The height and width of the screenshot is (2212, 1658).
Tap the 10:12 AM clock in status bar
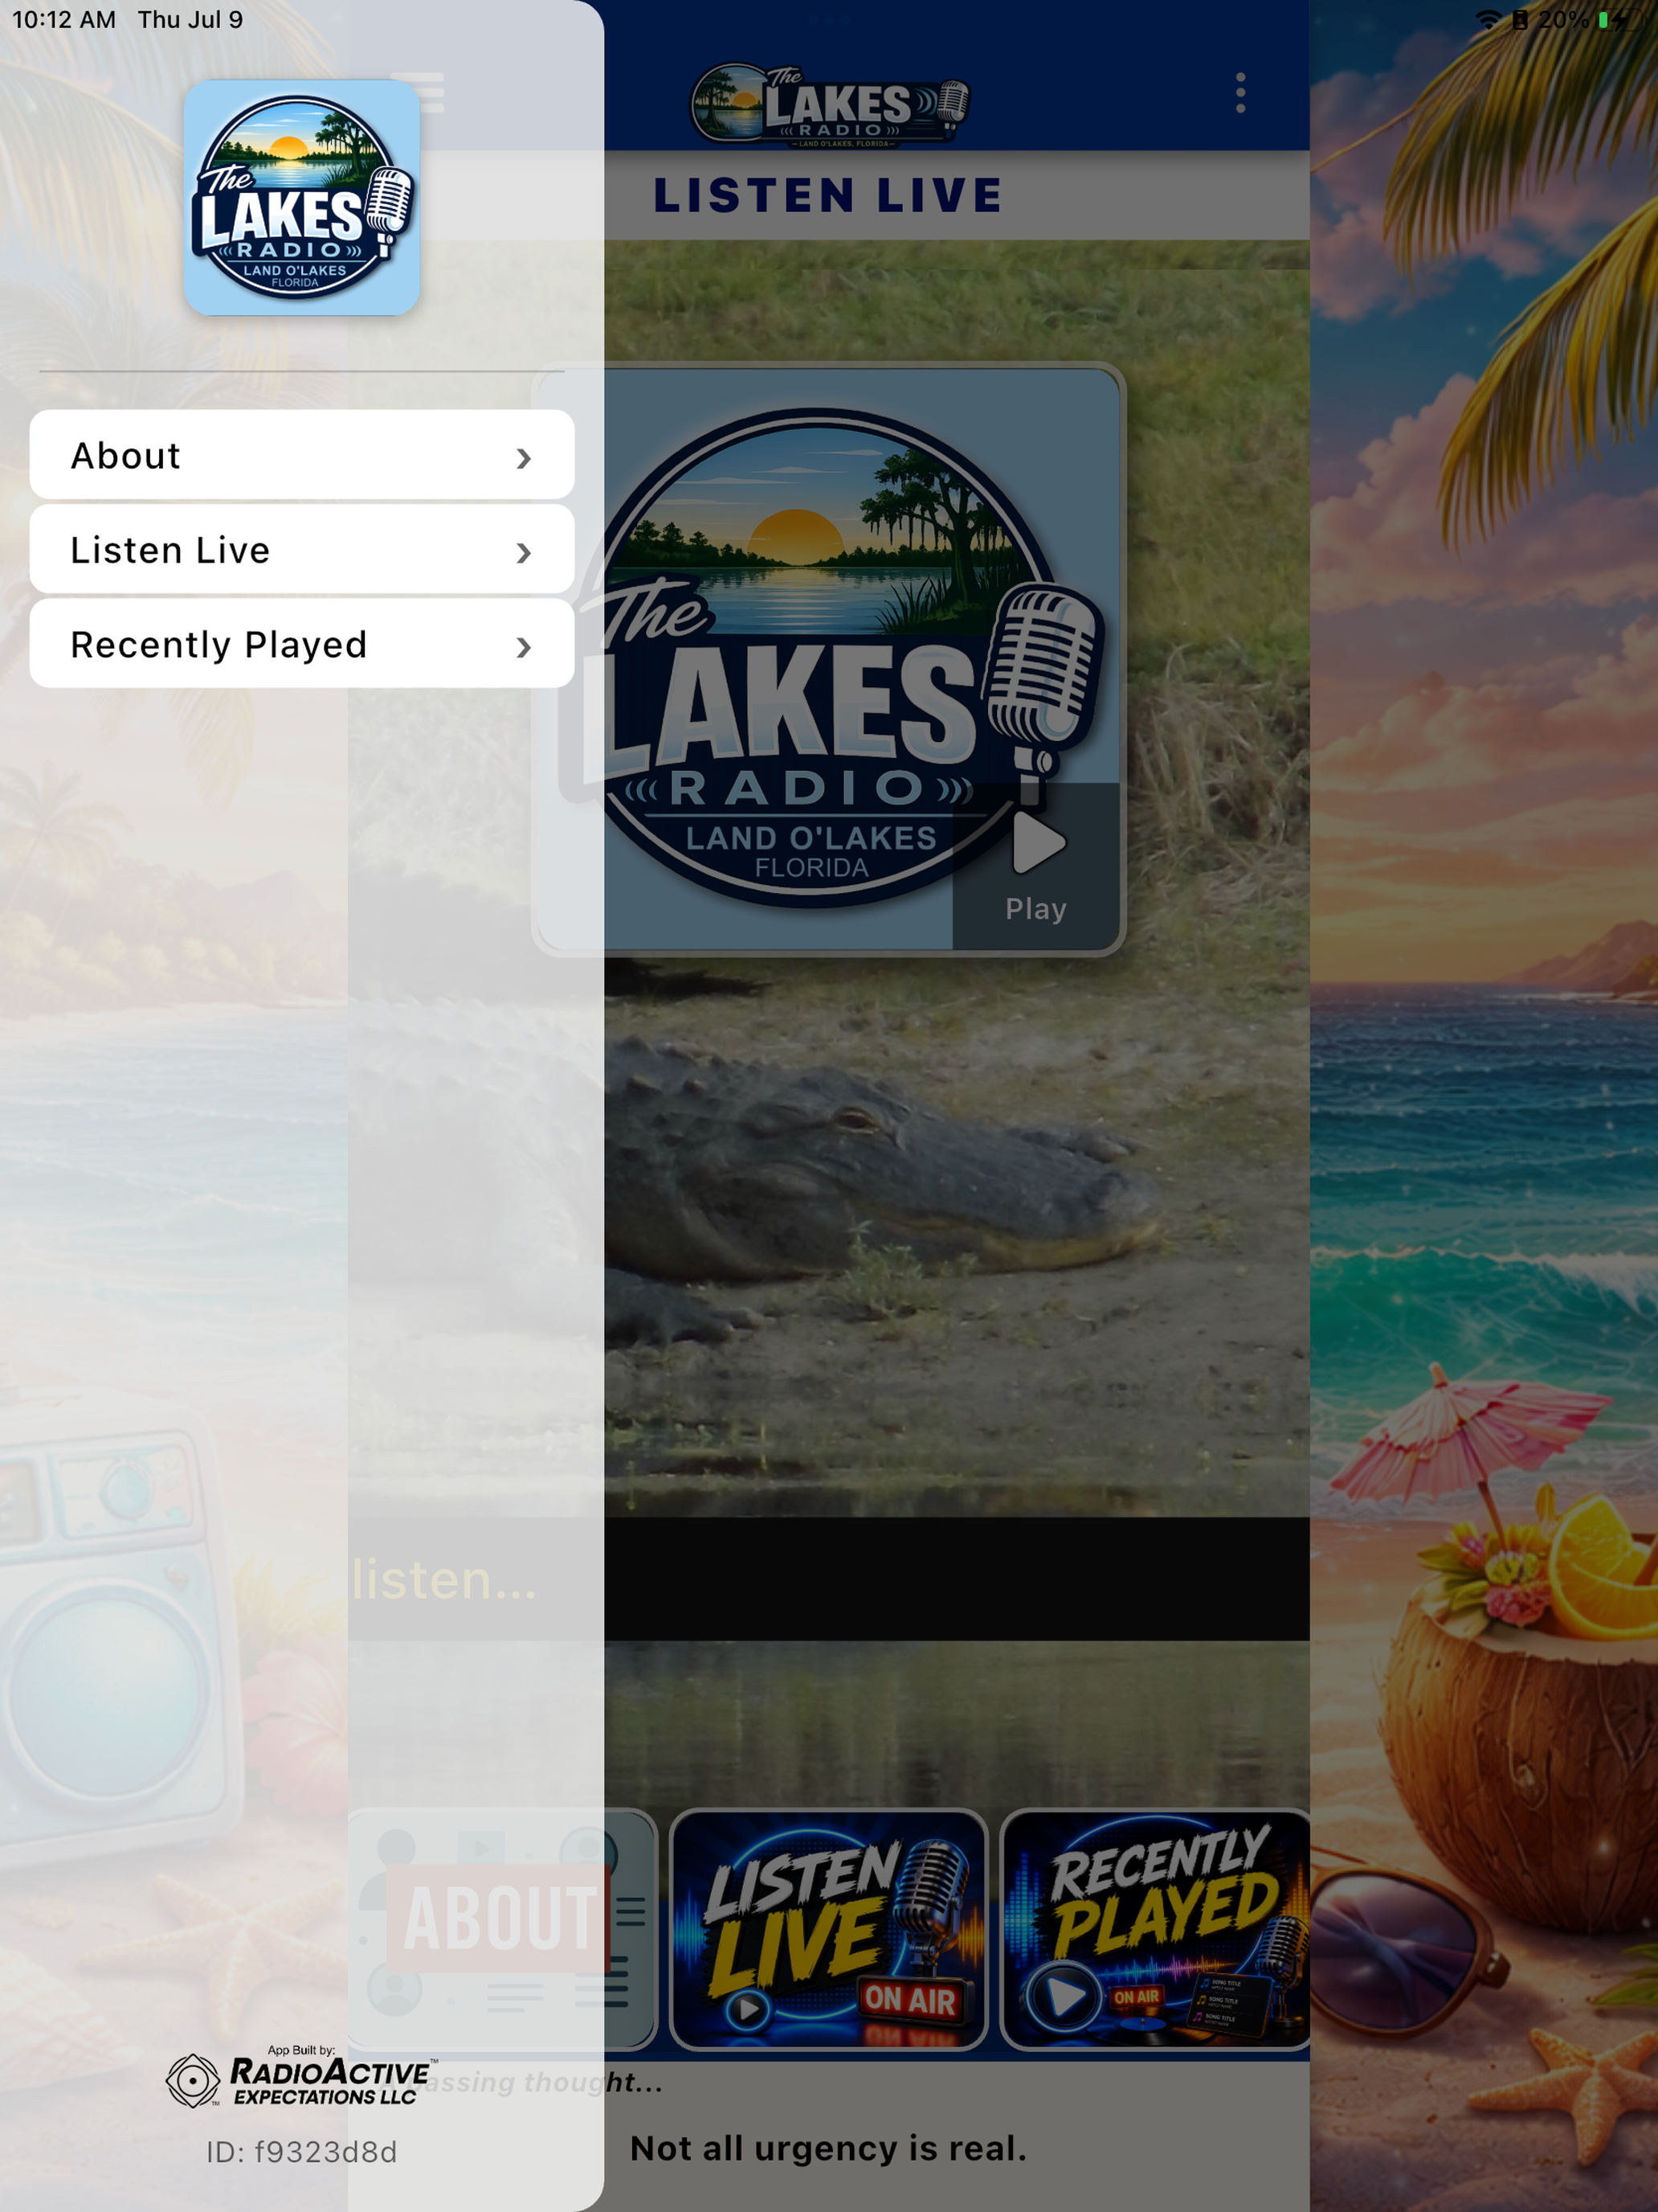click(x=64, y=20)
